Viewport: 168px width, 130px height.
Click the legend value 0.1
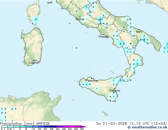[3, 129]
